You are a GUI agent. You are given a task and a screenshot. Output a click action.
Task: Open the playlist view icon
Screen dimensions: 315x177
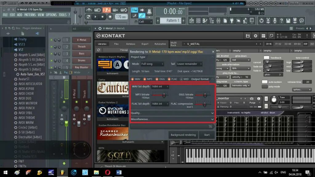pos(191,21)
